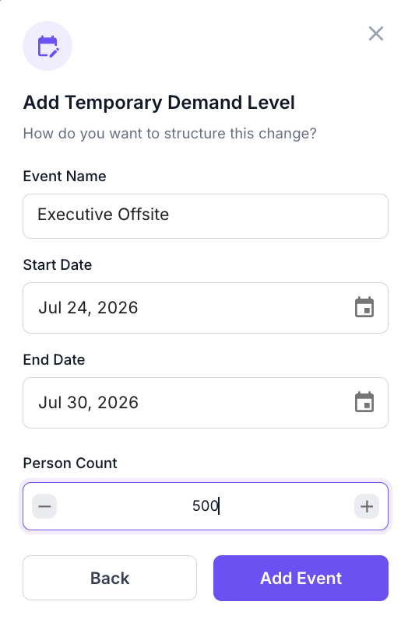This screenshot has width=408, height=619.
Task: Click the End Date field showing Jul 30
Action: pos(206,403)
